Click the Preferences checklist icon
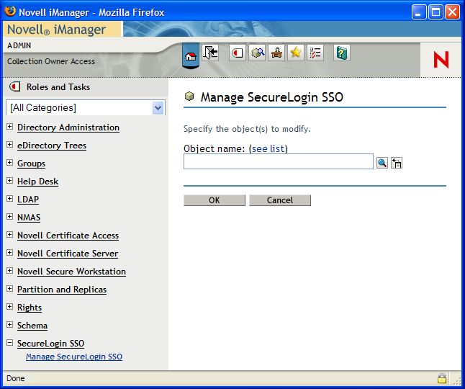 (315, 53)
